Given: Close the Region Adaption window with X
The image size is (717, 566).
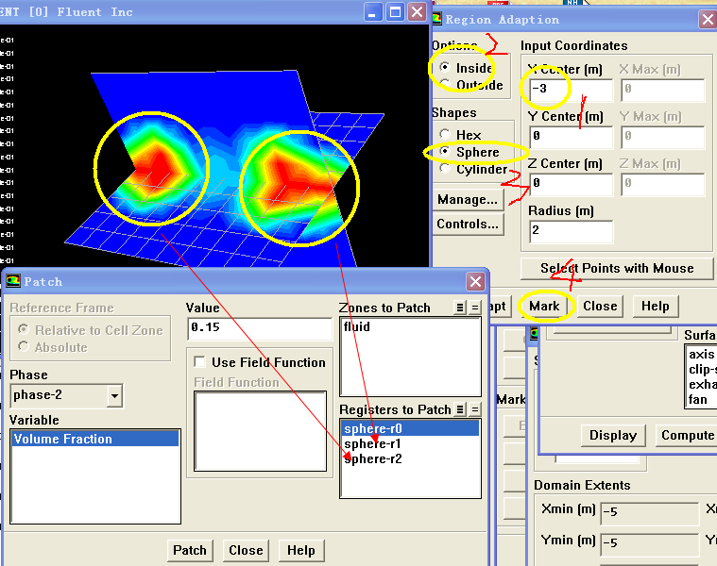Looking at the screenshot, I should [707, 19].
